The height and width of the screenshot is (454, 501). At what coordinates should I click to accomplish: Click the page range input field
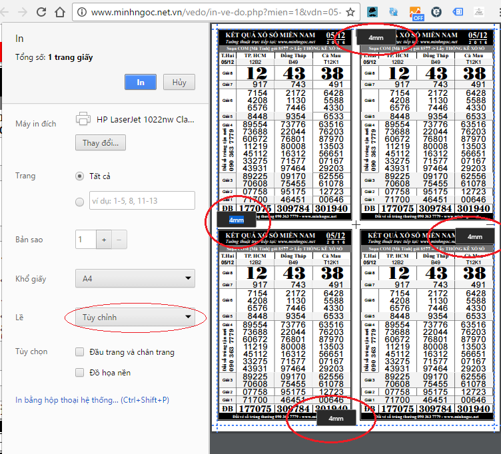[x=142, y=201]
